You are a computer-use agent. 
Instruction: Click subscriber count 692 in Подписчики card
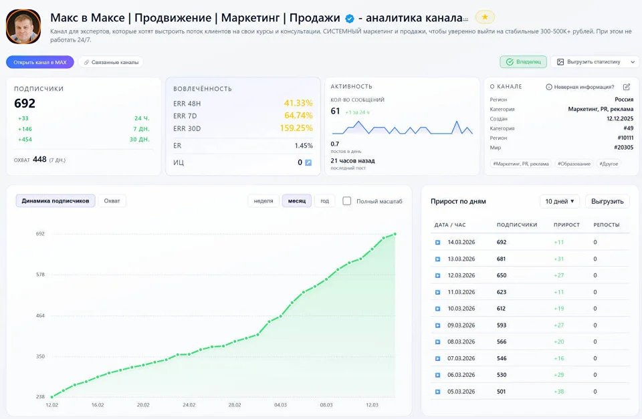[25, 104]
